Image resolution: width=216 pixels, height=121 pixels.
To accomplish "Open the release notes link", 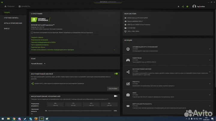I will [x=37, y=37].
